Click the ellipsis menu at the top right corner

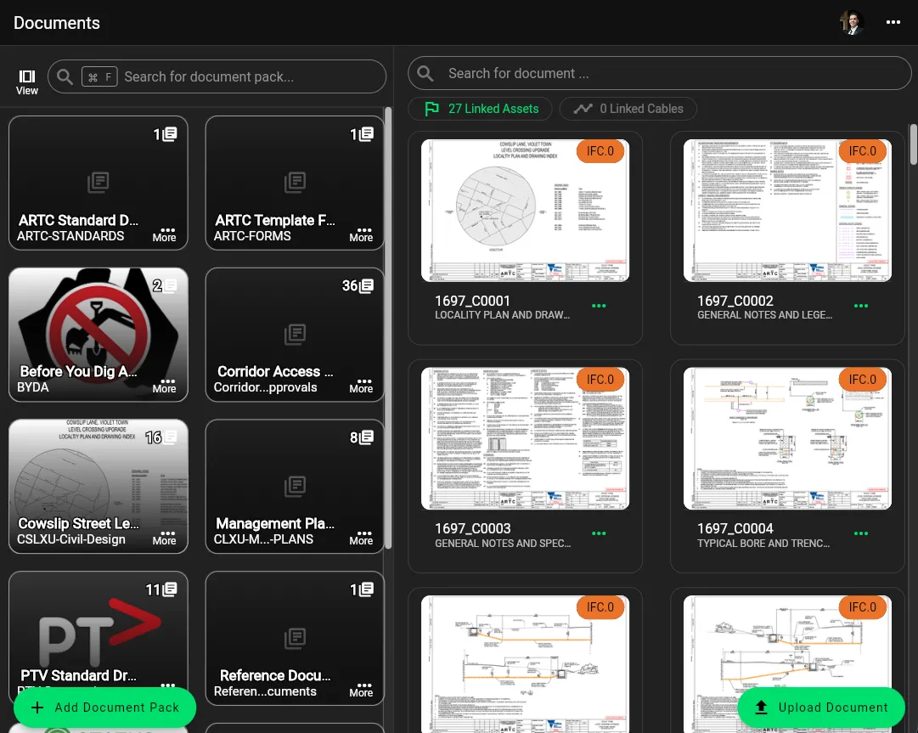893,22
